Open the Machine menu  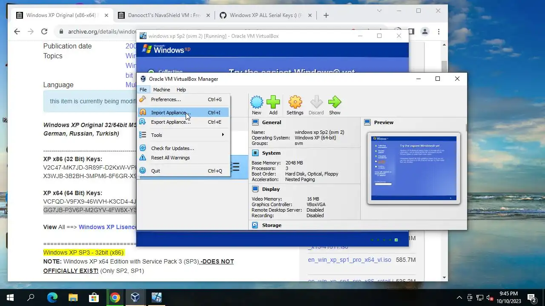(x=161, y=90)
